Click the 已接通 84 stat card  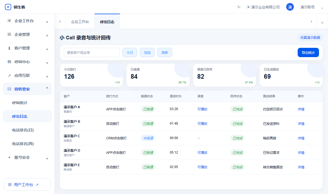158,75
